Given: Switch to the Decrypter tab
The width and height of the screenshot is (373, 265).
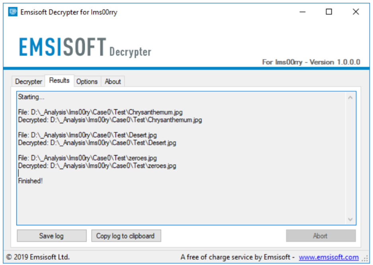Looking at the screenshot, I should (28, 81).
